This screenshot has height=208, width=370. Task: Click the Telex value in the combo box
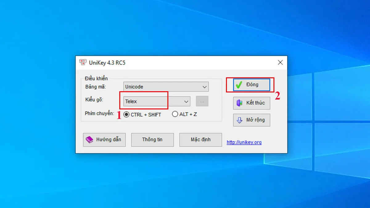click(131, 101)
